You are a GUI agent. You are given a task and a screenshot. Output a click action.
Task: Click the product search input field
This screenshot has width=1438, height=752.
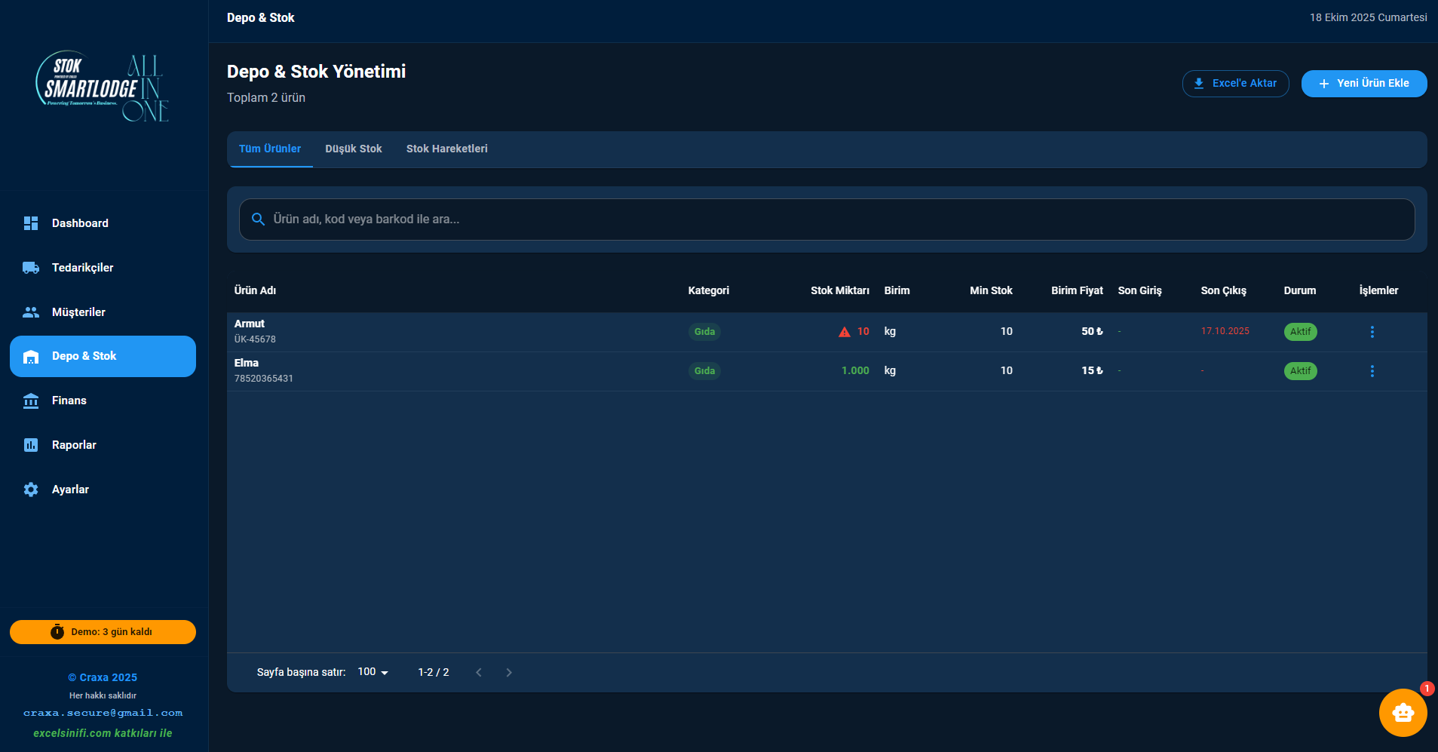[826, 219]
